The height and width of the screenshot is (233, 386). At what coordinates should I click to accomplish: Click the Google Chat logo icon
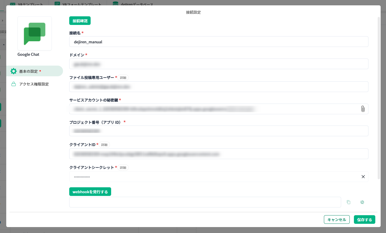click(x=34, y=34)
